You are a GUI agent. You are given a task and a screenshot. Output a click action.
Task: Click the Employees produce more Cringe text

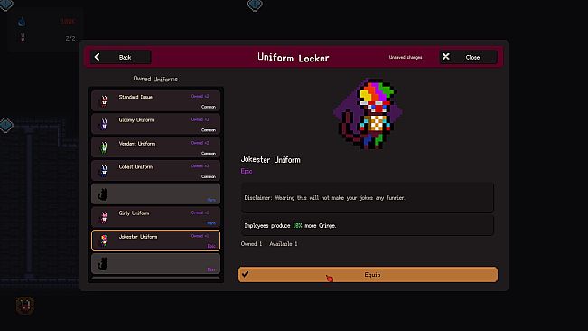pyautogui.click(x=290, y=225)
